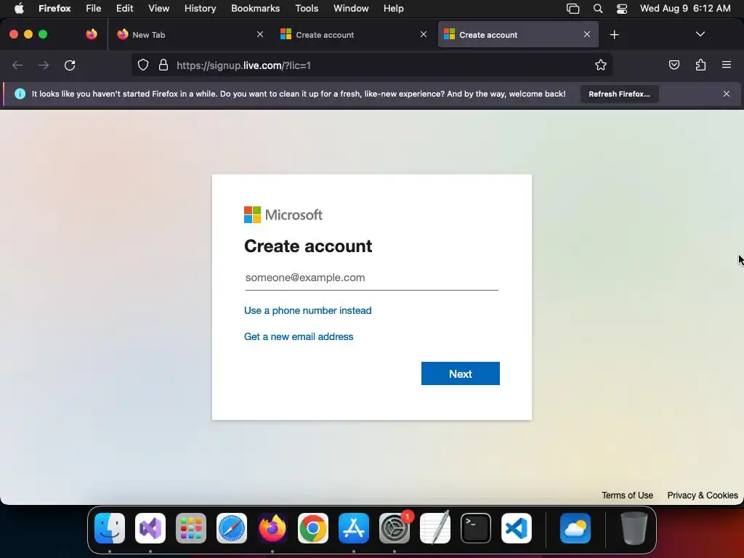
Task: Open Save to Pocket icon
Action: pos(674,65)
